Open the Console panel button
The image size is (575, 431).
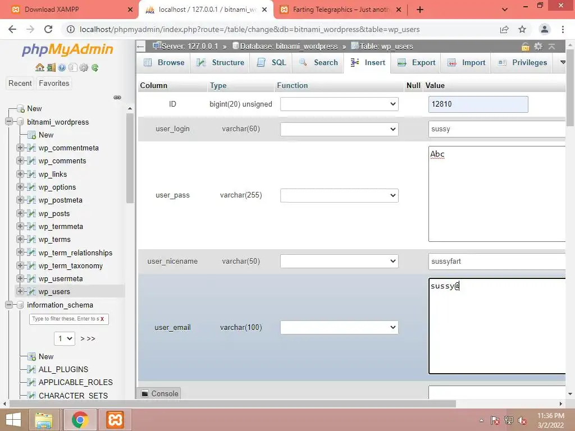pos(159,393)
